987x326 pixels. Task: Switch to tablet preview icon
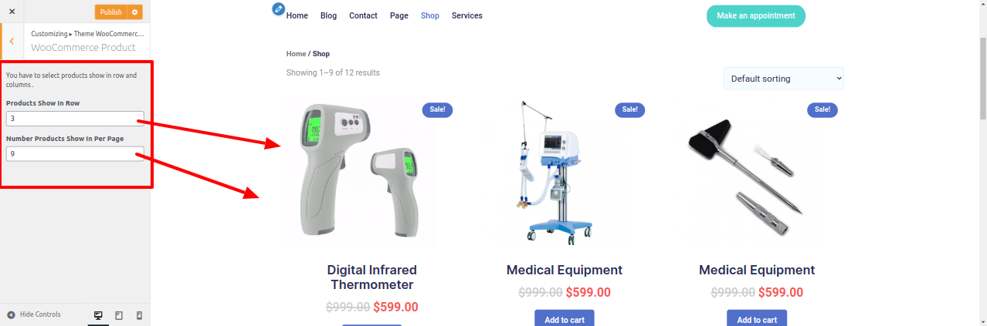click(119, 315)
